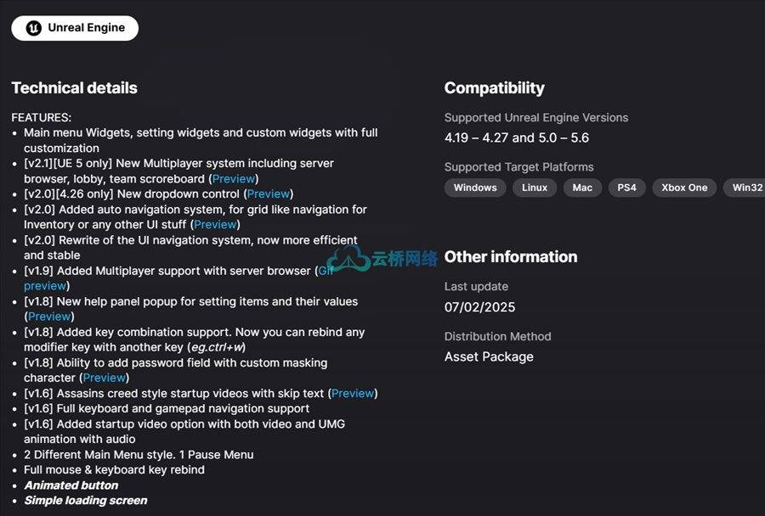
Task: Open the multiplayer scoreboard Preview link
Action: coord(234,179)
